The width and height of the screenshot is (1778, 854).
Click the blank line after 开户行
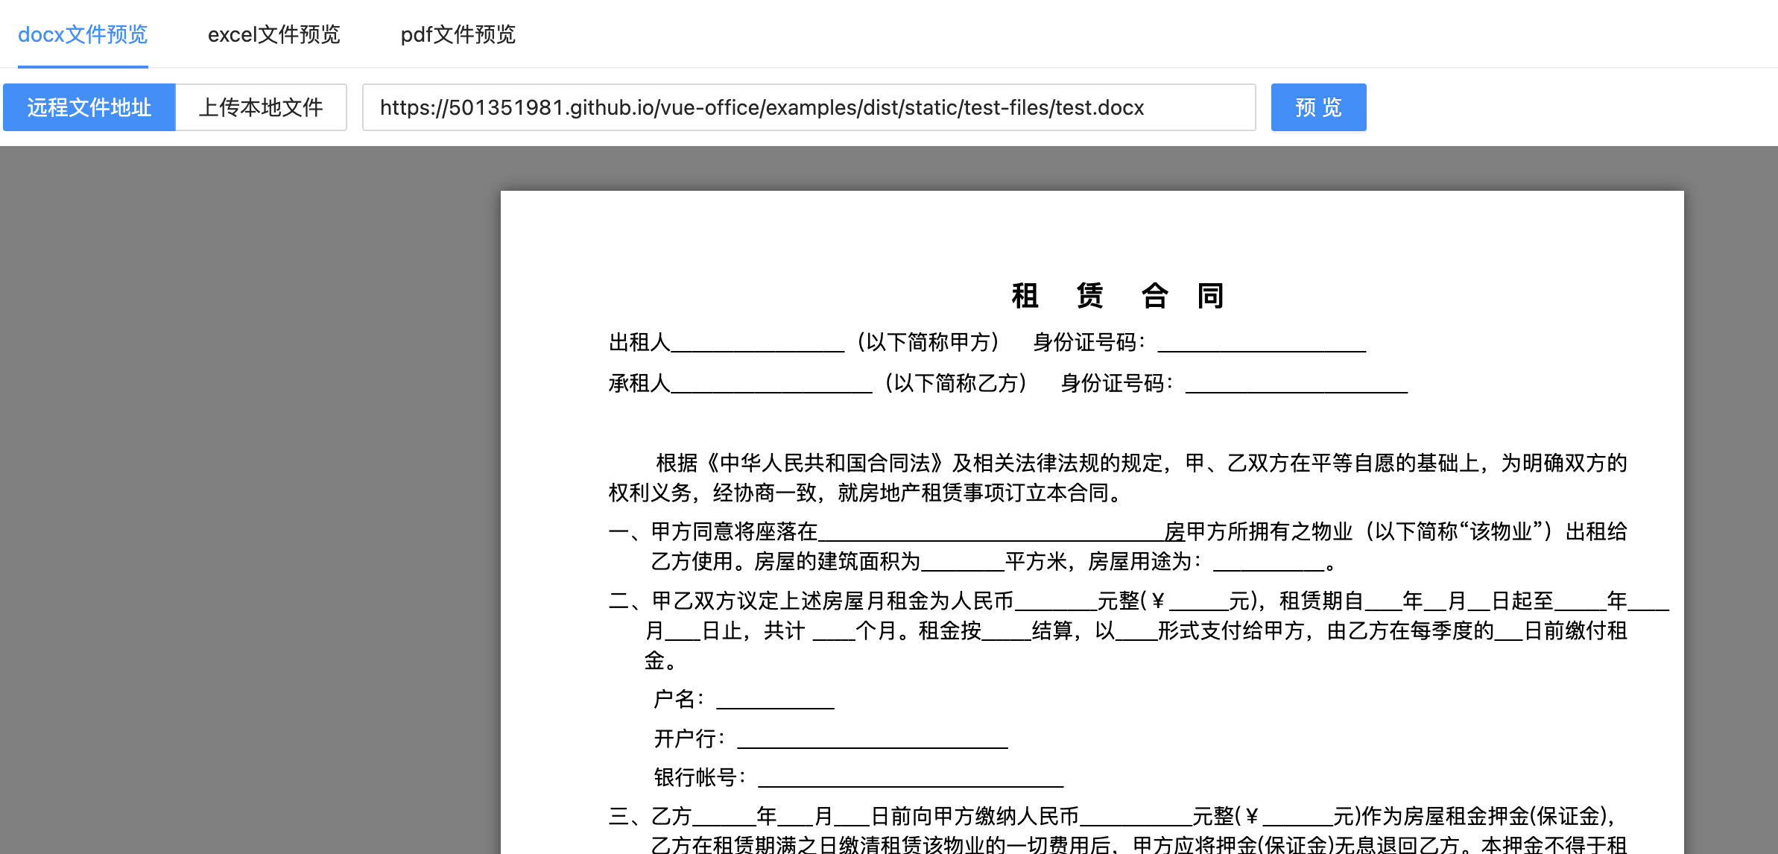click(872, 740)
